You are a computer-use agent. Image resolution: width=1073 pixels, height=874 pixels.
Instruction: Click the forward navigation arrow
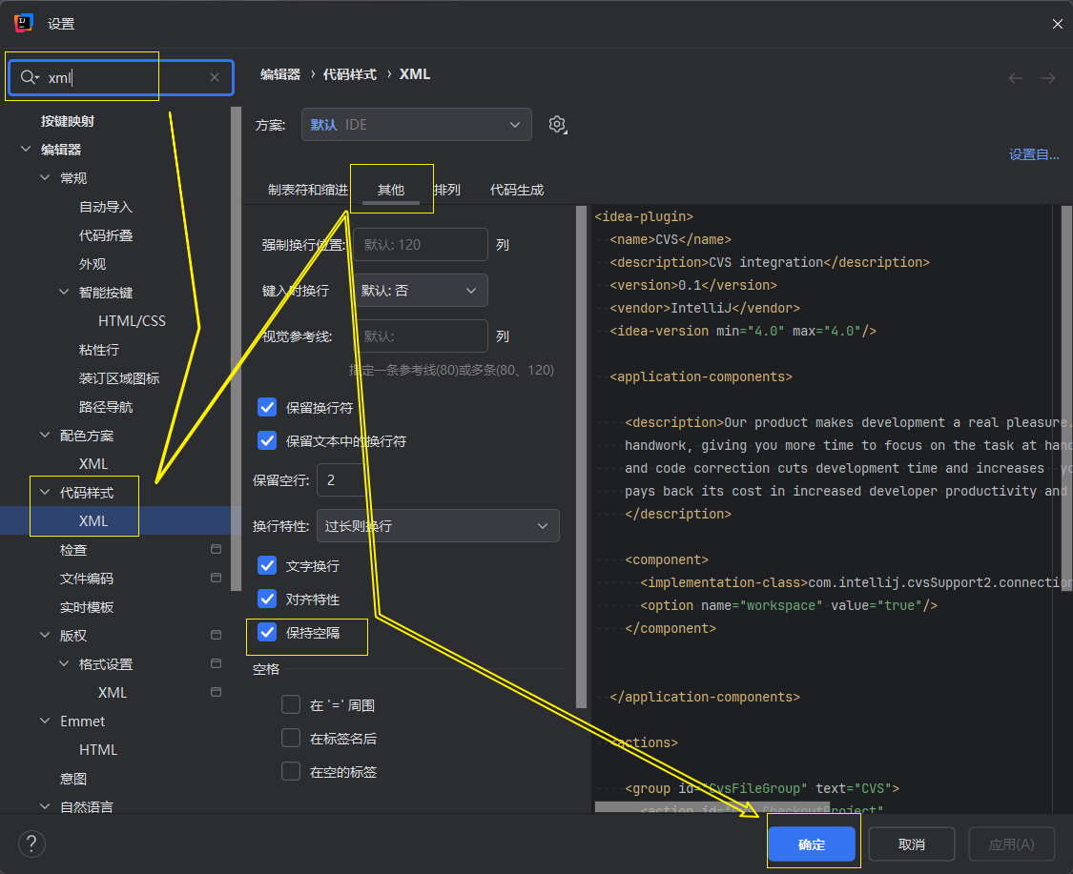(1048, 78)
